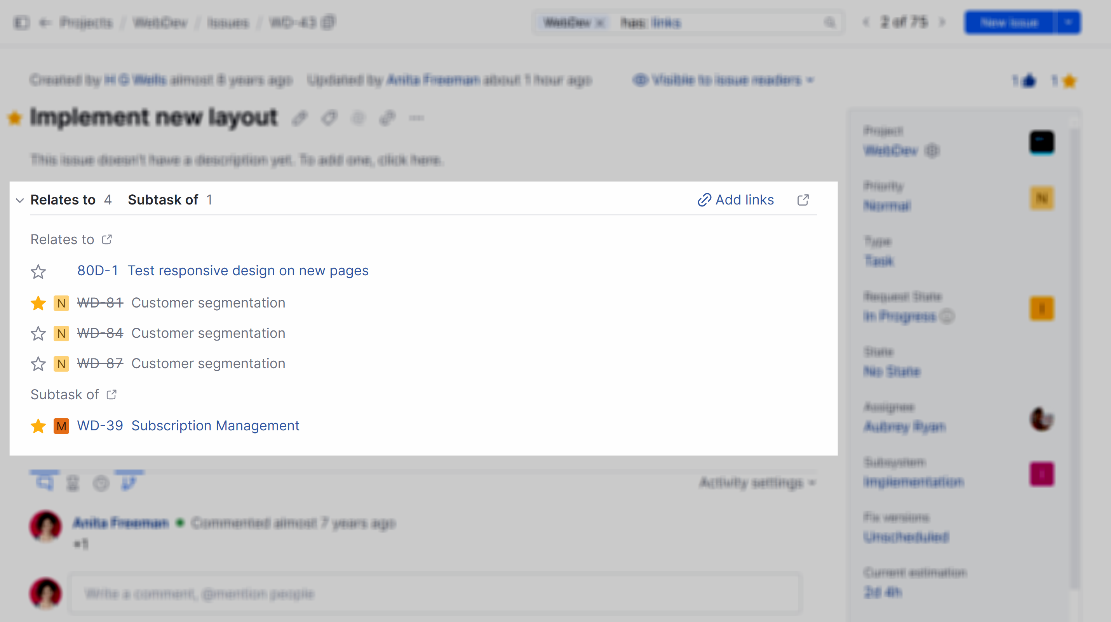
Task: Toggle star on WD-39 Subscription Management
Action: (38, 426)
